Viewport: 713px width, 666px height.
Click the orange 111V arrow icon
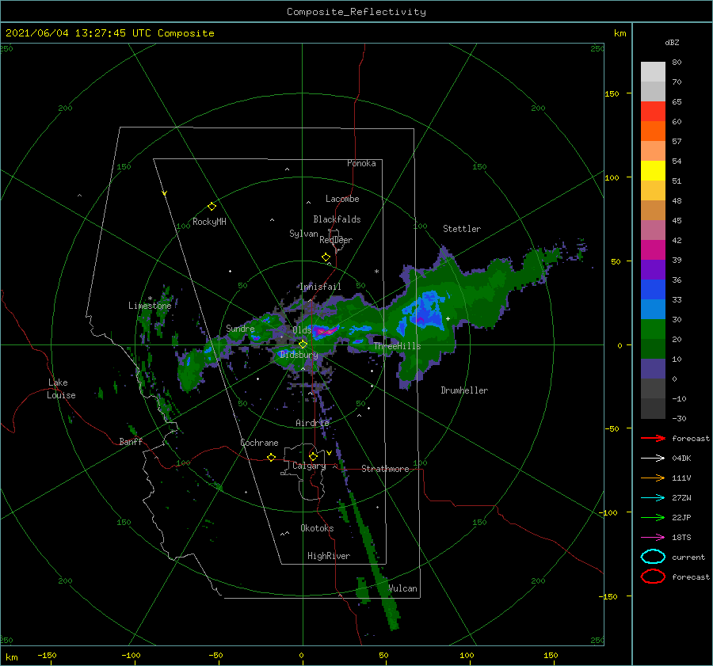(x=653, y=478)
